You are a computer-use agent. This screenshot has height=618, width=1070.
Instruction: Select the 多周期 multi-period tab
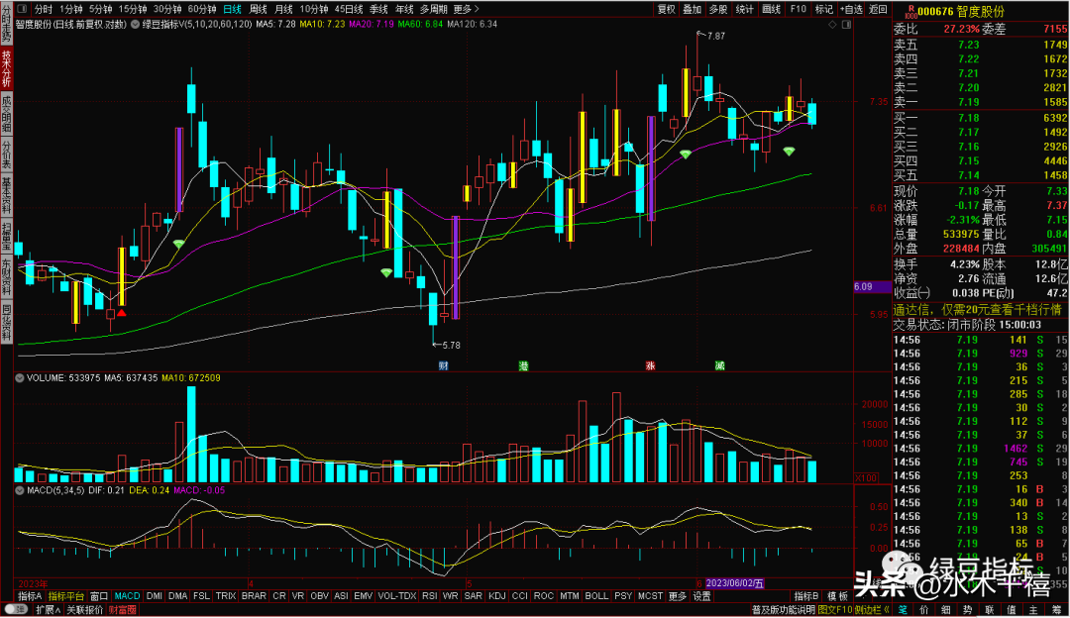pos(433,9)
